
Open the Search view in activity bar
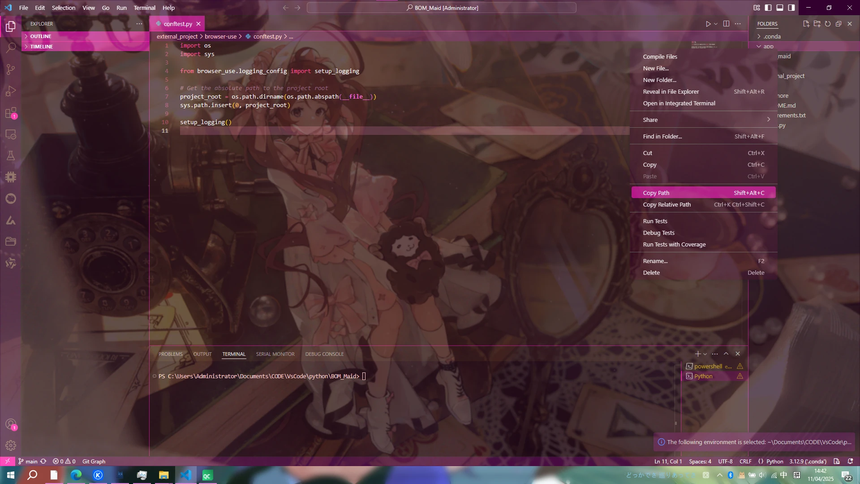11,48
